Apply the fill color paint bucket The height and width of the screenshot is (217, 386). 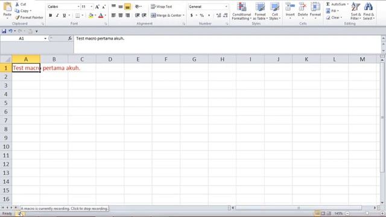pyautogui.click(x=91, y=16)
